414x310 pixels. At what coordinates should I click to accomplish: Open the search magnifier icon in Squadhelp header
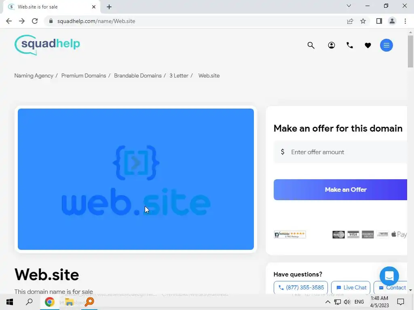pos(311,45)
